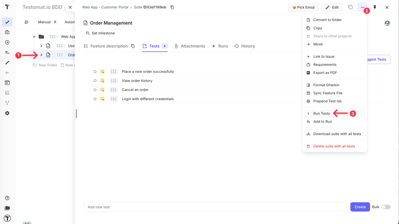Select Link to Issue menu entry
The height and width of the screenshot is (224, 399).
334,57
